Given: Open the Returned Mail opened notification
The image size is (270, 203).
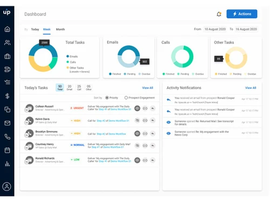Looking at the screenshot, I should click(x=212, y=122).
